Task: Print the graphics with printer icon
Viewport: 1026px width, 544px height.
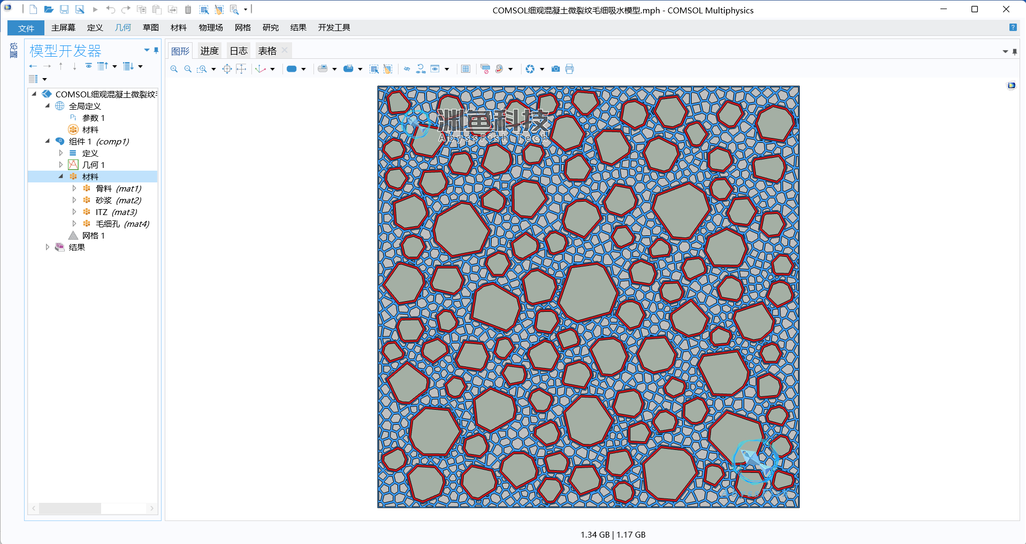Action: click(x=569, y=69)
